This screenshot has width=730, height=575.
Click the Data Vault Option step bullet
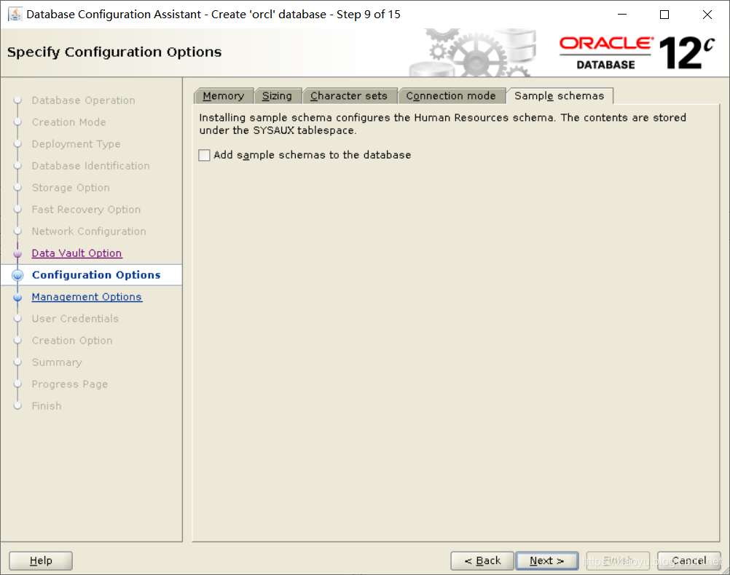17,253
